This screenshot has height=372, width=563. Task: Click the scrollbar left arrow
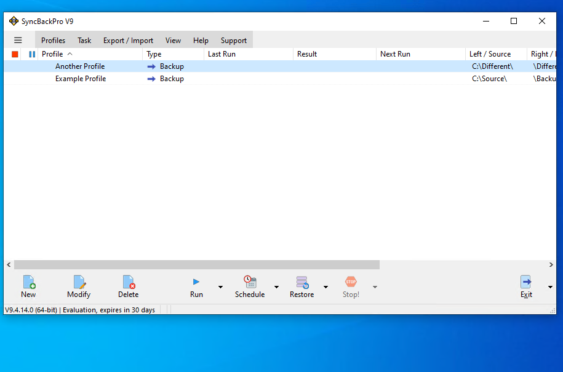9,265
